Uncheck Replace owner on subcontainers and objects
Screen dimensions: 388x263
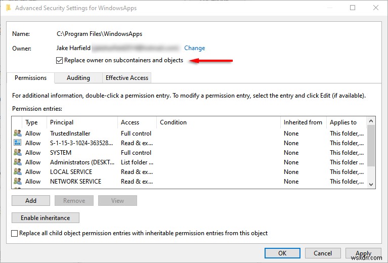(x=59, y=60)
